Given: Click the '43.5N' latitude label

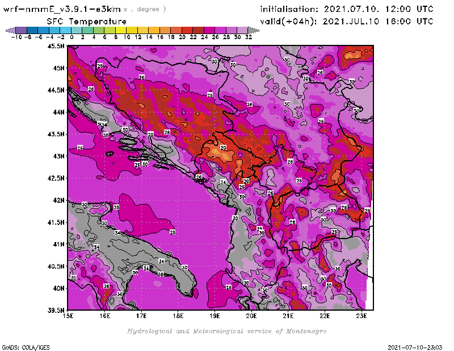Looking at the screenshot, I should coord(56,134).
